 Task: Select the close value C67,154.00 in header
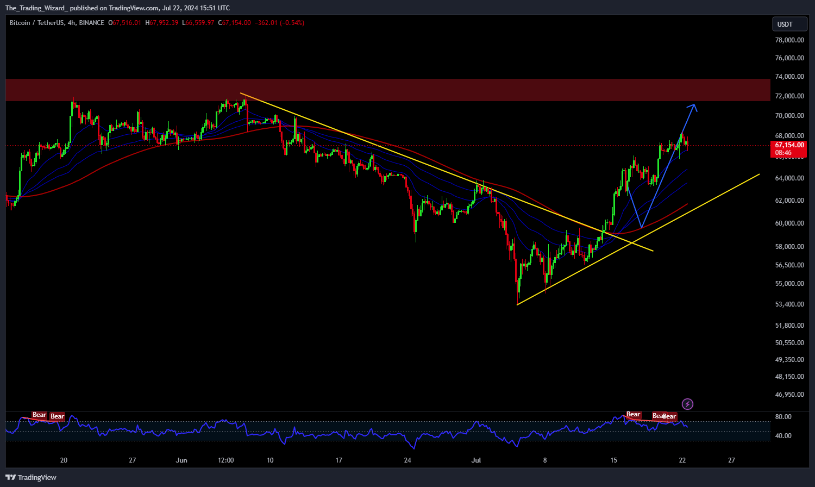(x=234, y=23)
